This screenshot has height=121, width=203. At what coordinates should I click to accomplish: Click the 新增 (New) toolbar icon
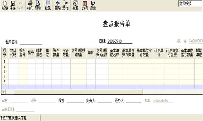pyautogui.click(x=5, y=4)
